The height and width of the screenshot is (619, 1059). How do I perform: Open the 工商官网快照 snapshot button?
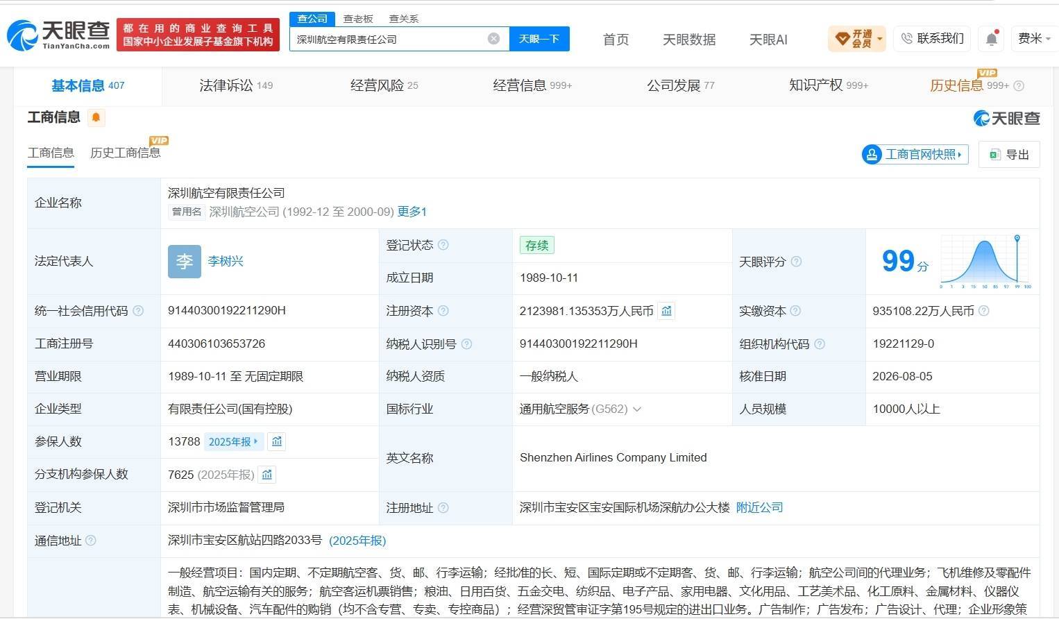[x=915, y=154]
